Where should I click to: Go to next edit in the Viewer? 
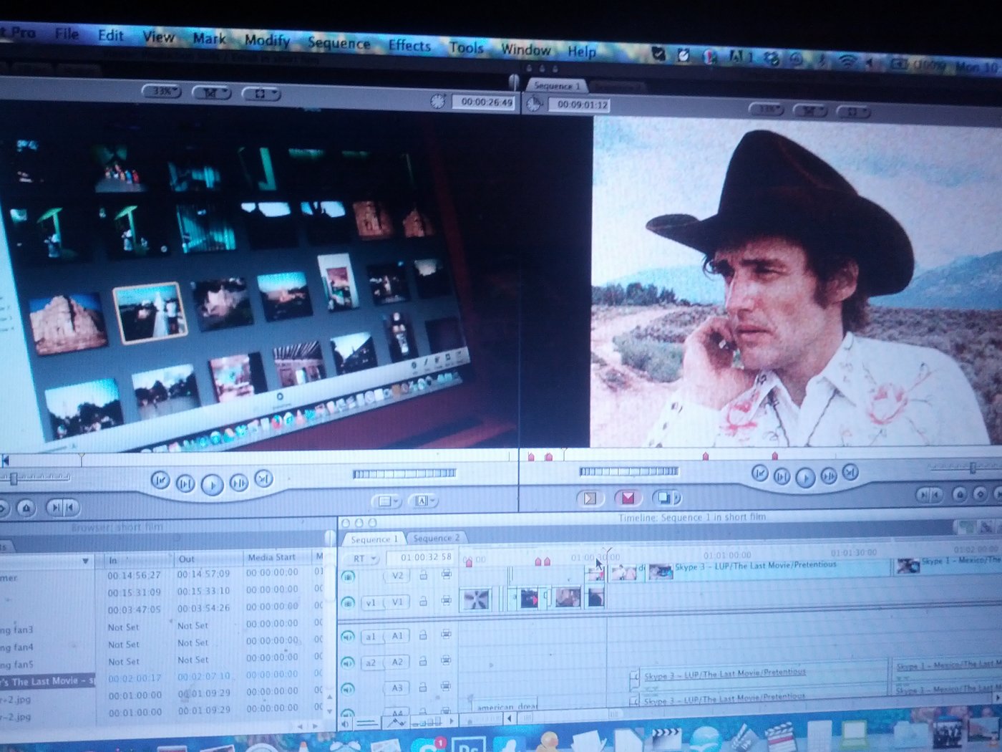click(263, 478)
